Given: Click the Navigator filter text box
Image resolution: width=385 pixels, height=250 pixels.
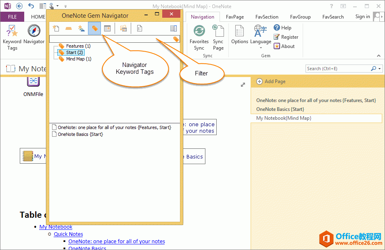Looking at the screenshot, I should tap(111, 39).
